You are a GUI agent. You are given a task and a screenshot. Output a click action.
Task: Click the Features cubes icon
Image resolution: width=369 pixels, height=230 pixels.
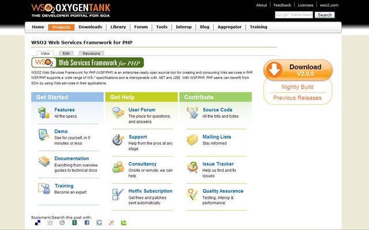(x=44, y=112)
